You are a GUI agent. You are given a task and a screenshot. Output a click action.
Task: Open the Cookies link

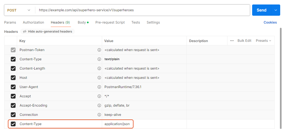point(270,22)
